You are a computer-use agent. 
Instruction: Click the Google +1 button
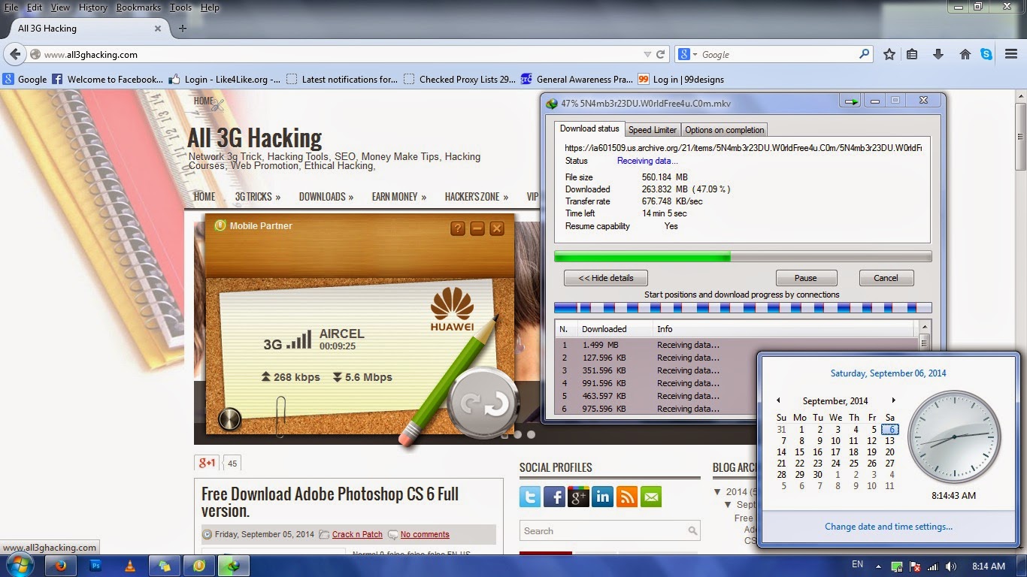tap(207, 463)
